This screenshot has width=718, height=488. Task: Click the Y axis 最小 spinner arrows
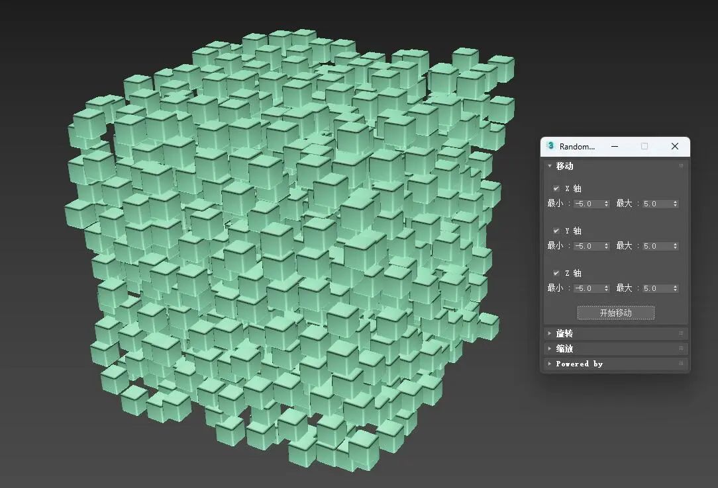pos(606,246)
